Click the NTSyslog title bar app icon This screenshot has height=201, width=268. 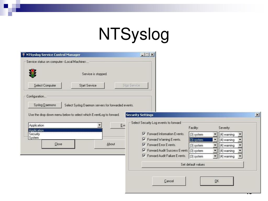[24, 55]
